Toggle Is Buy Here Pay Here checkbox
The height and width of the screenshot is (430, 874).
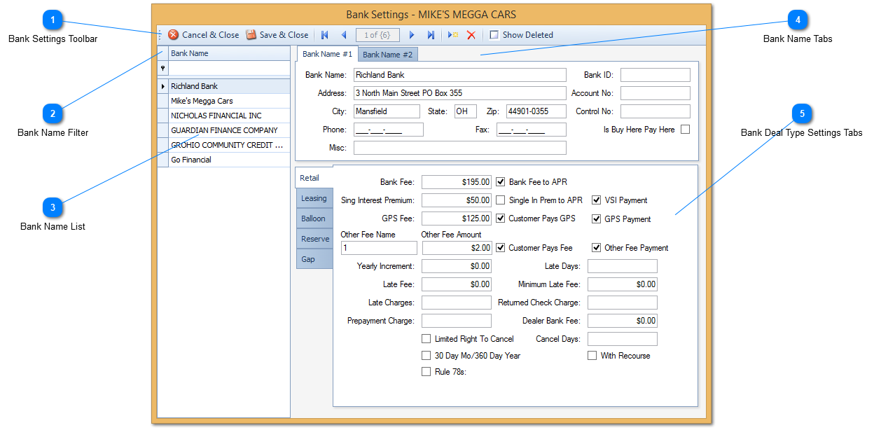coord(685,130)
